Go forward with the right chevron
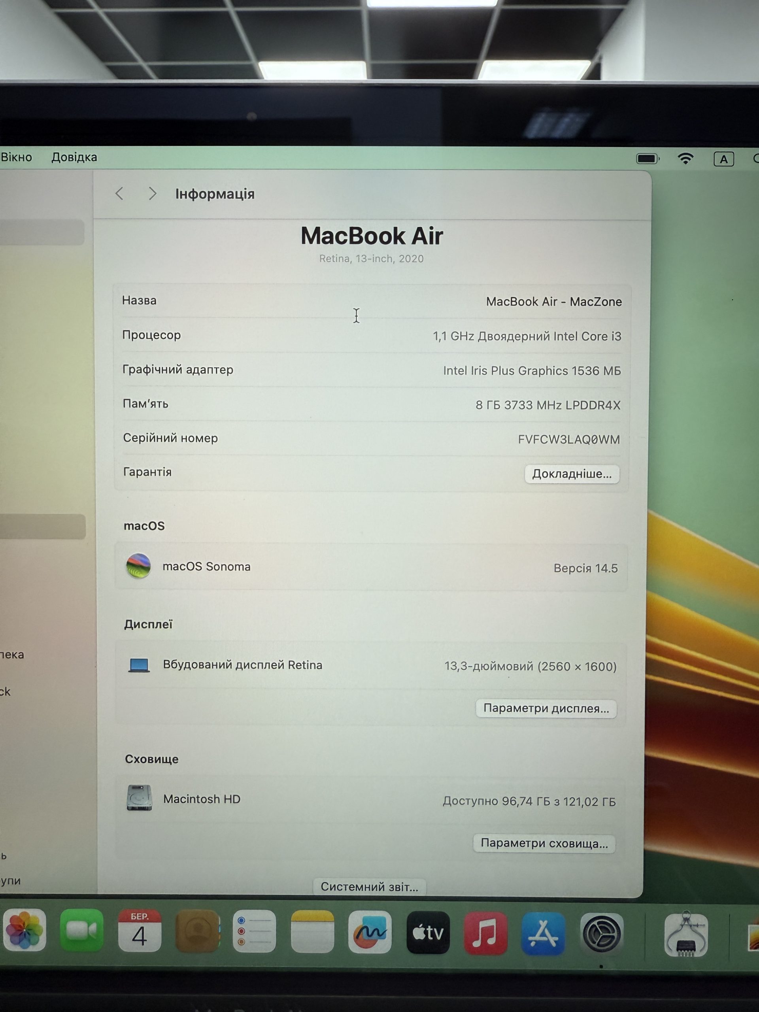The image size is (759, 1012). [152, 194]
